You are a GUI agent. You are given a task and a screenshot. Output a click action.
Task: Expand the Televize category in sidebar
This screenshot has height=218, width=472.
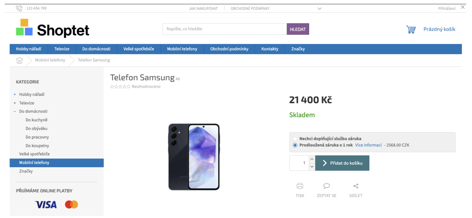[x=15, y=103]
